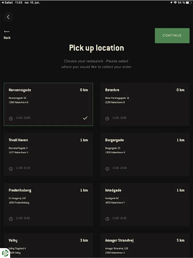The height and width of the screenshot is (258, 193).
Task: Open the green circular badge icon
Action: (5, 253)
